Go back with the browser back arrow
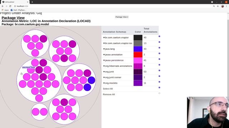Image resolution: width=229 pixels, height=128 pixels. 3,6
